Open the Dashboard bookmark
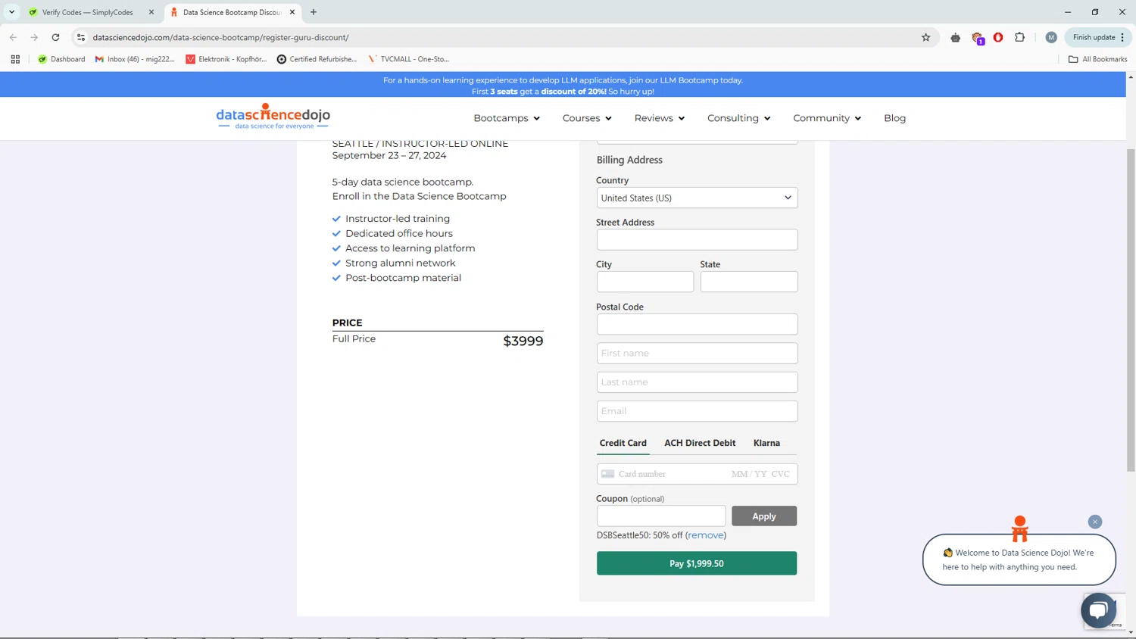The height and width of the screenshot is (639, 1136). pos(61,59)
